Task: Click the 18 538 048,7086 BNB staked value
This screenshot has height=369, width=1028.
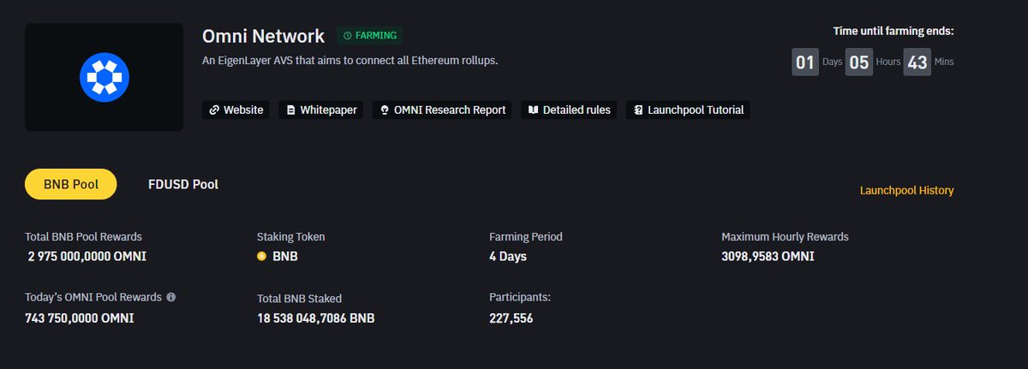Action: pos(316,318)
